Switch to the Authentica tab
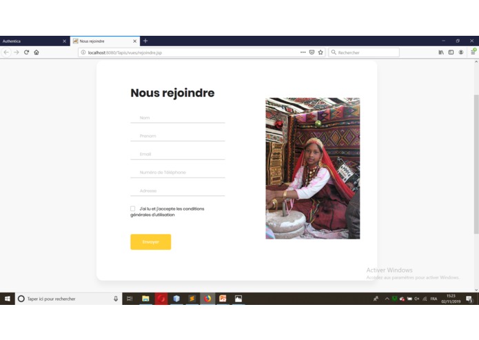 (x=34, y=41)
